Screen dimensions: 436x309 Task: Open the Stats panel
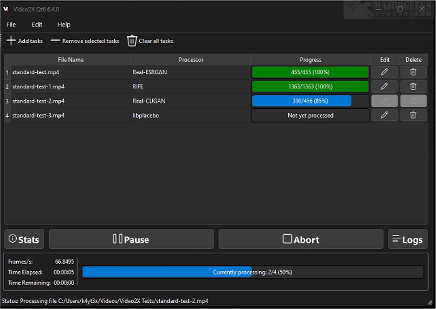pos(24,239)
